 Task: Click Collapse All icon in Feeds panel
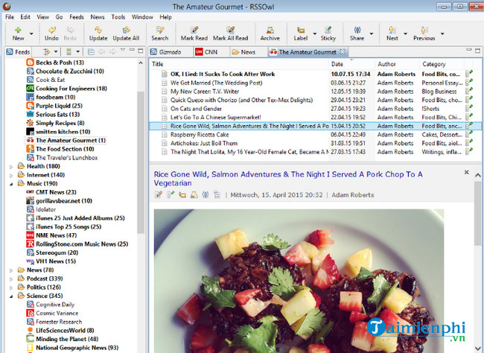91,52
